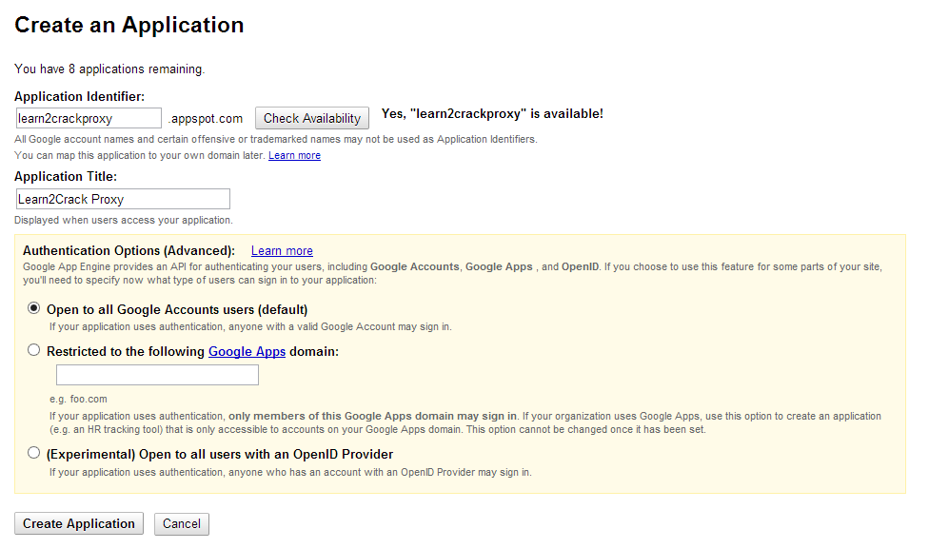Click the "Application Identifier:" label
Image resolution: width=929 pixels, height=549 pixels.
[79, 96]
